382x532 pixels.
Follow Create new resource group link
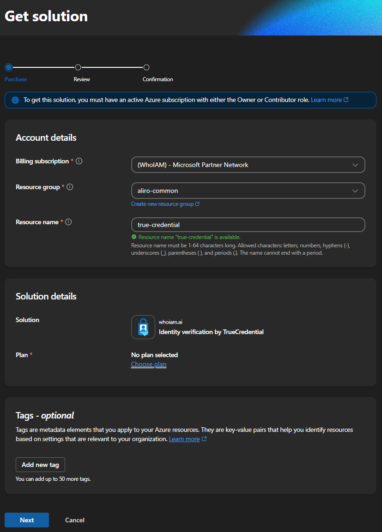[x=162, y=204]
